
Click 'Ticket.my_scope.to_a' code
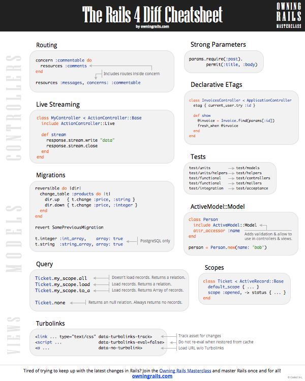[x=63, y=291]
